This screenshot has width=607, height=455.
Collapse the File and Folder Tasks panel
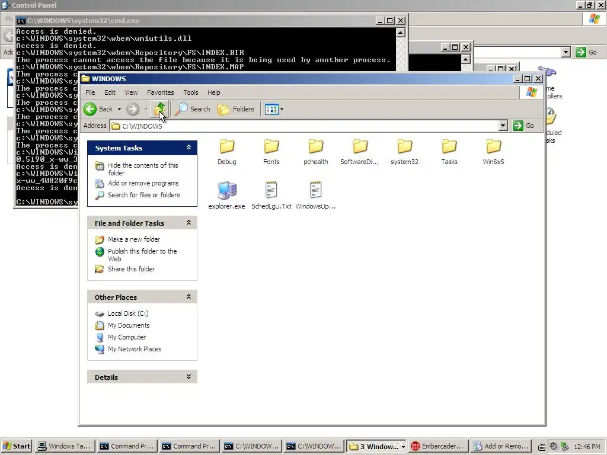click(x=189, y=223)
